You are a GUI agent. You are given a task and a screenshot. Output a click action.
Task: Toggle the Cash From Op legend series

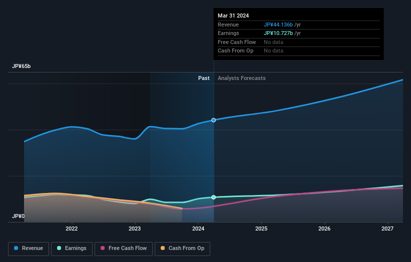pyautogui.click(x=182, y=248)
